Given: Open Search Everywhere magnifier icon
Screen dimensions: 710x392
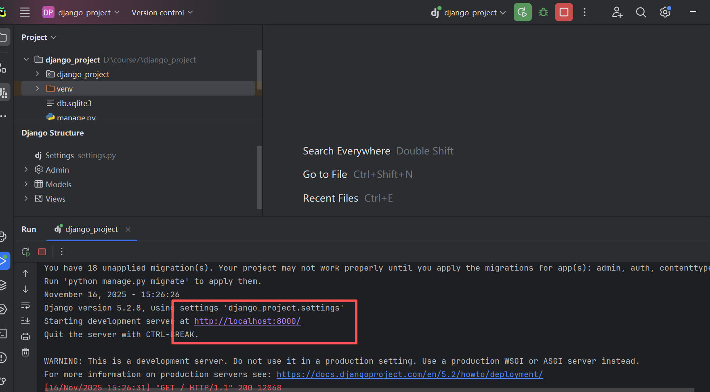Looking at the screenshot, I should (x=641, y=12).
